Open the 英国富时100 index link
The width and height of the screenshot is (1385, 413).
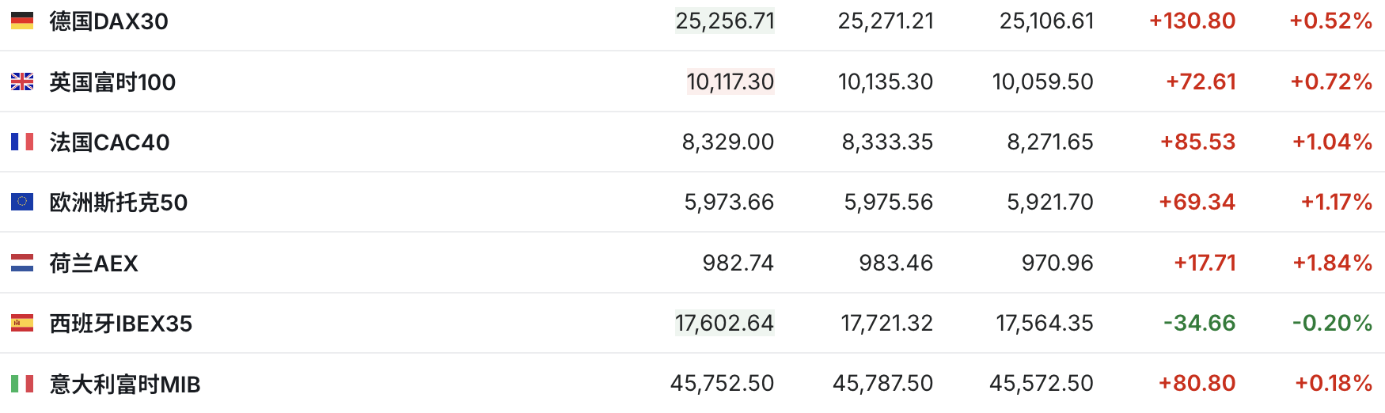tap(112, 82)
